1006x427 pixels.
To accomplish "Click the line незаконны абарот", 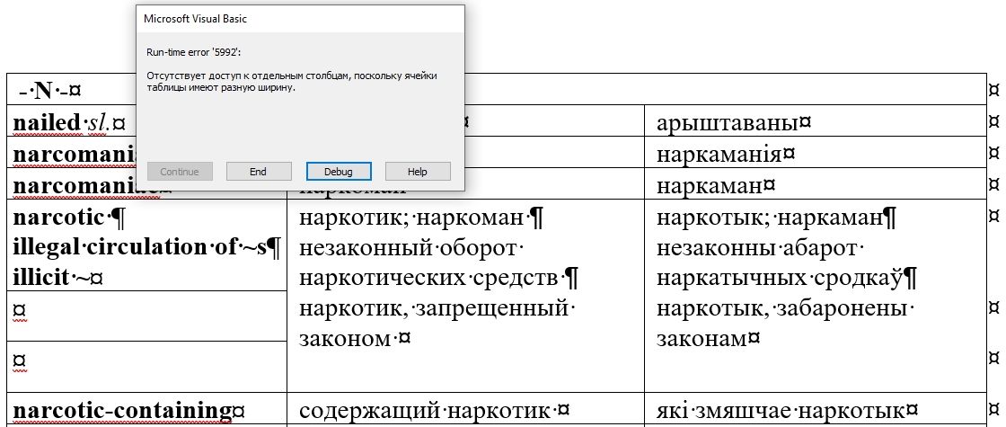I will [758, 248].
